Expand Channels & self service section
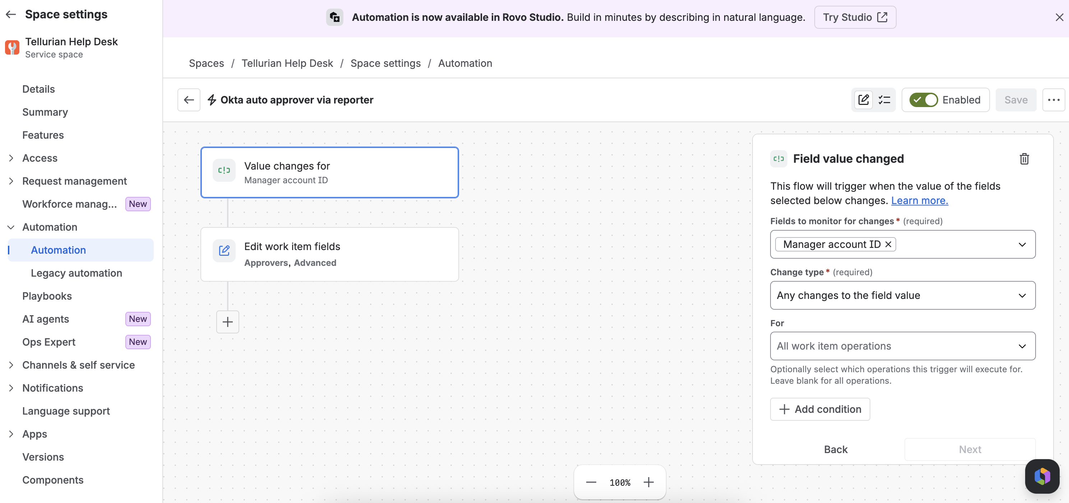This screenshot has height=503, width=1069. pyautogui.click(x=11, y=365)
